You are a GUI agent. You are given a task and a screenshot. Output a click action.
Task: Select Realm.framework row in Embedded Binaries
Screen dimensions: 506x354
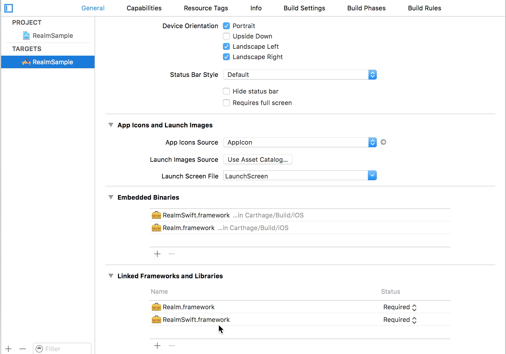tap(300, 227)
